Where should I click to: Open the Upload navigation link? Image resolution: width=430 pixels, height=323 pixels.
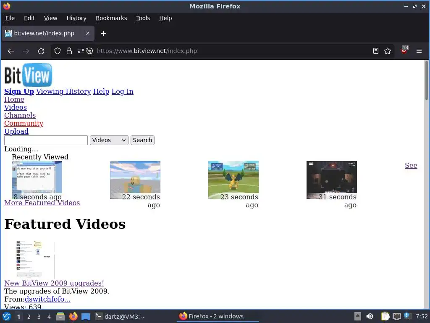pyautogui.click(x=16, y=131)
